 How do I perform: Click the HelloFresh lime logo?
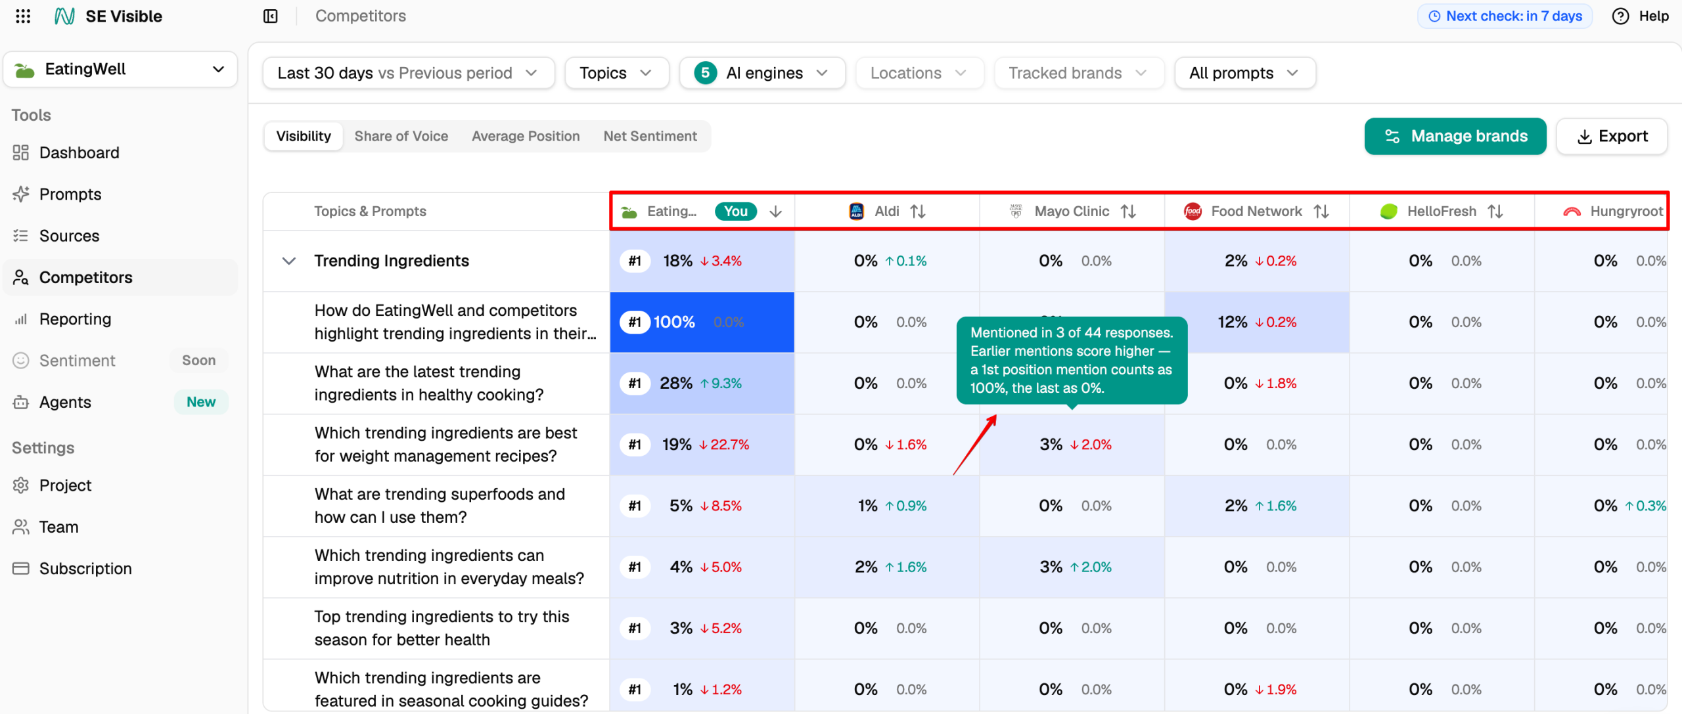point(1389,211)
